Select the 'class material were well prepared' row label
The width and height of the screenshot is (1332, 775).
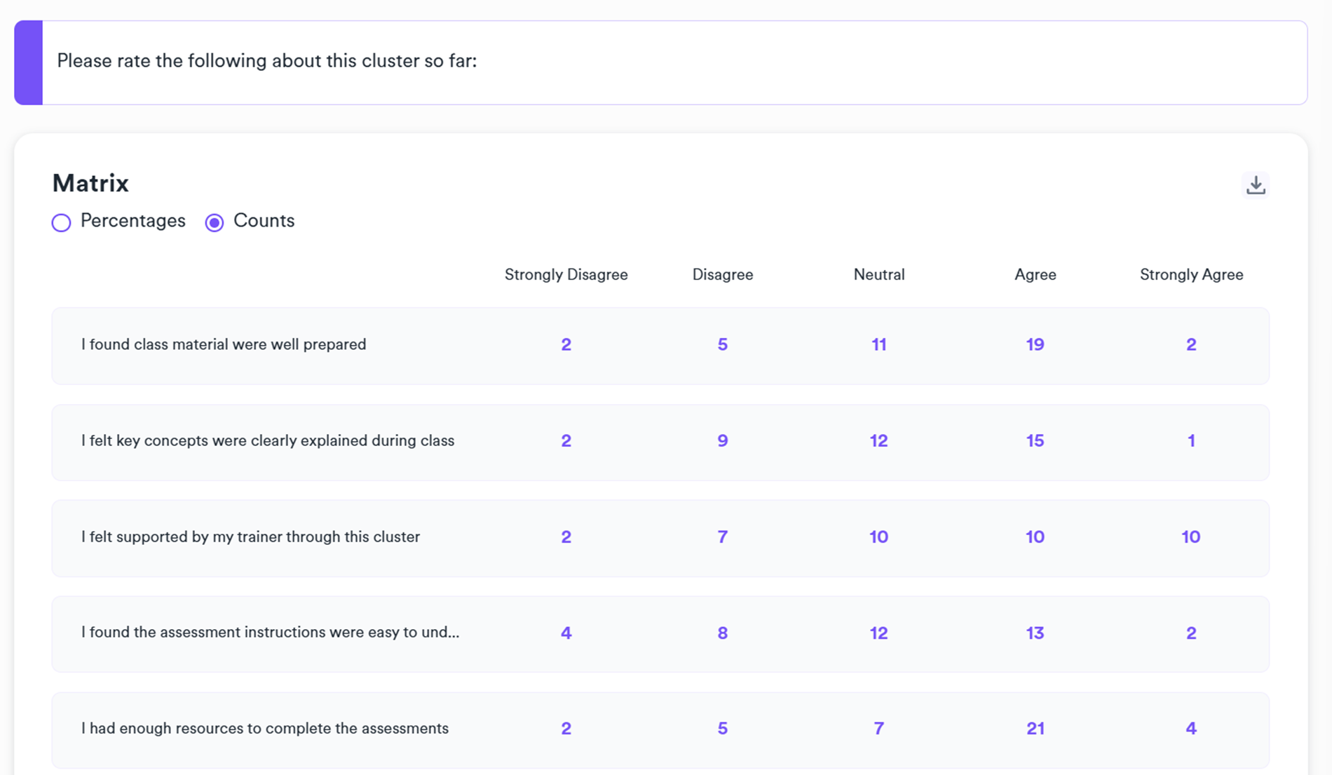tap(224, 344)
